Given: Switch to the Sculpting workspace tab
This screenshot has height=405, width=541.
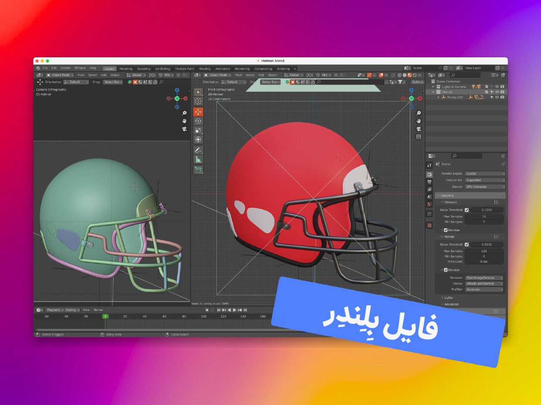Looking at the screenshot, I should tap(144, 69).
